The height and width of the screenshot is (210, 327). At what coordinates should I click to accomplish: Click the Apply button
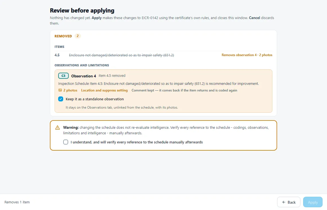tap(313, 202)
